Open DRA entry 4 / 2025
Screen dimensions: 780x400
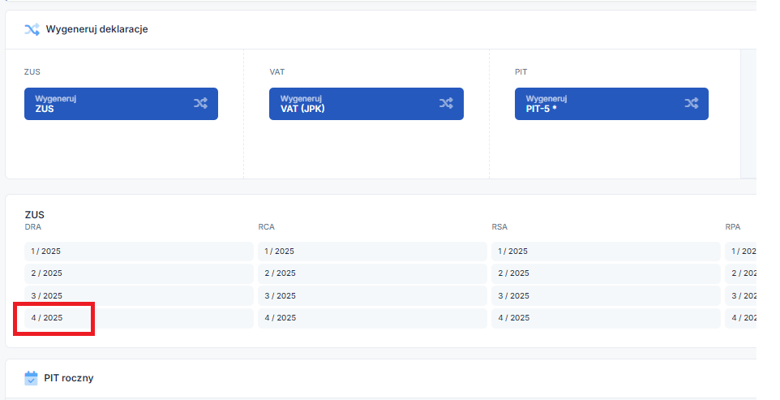(139, 318)
